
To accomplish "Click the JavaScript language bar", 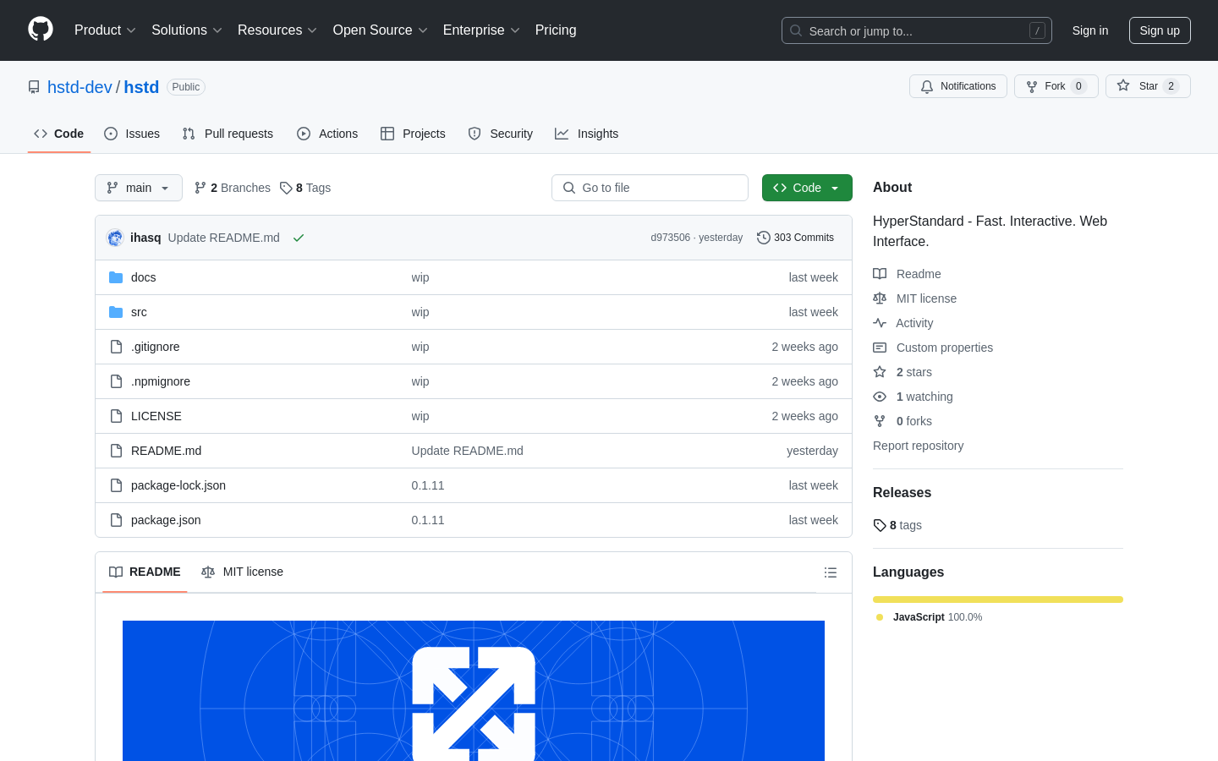I will [x=998, y=599].
